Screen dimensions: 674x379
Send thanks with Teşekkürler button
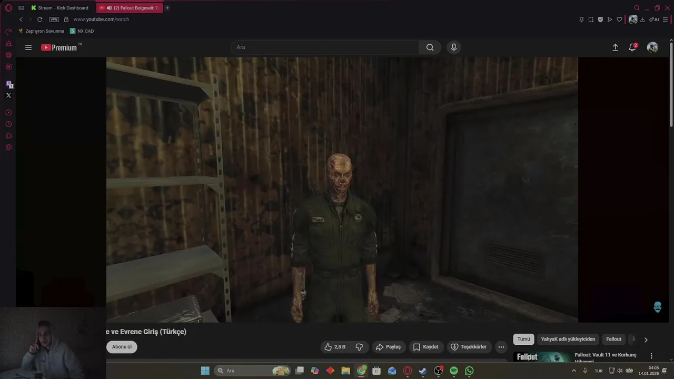(x=469, y=347)
